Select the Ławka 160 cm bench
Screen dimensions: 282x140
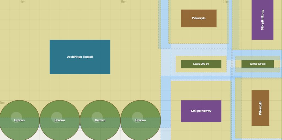257,64
